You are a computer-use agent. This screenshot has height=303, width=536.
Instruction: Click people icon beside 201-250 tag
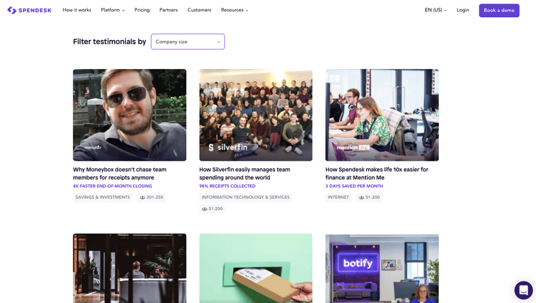click(x=142, y=198)
